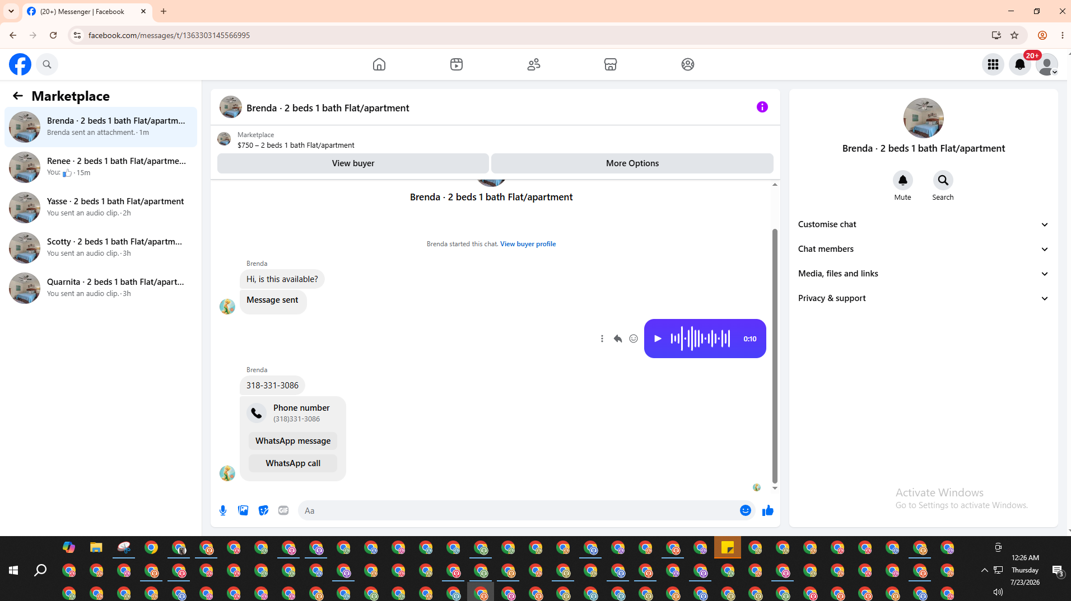Click the phone handset icon in the card

(x=257, y=413)
